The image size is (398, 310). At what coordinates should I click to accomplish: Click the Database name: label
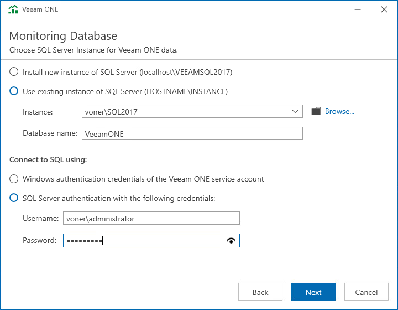coord(50,133)
